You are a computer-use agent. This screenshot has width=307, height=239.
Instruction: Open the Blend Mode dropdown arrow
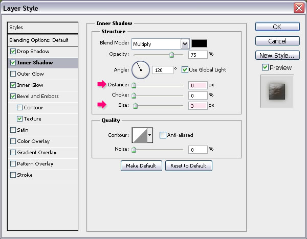tap(185, 44)
